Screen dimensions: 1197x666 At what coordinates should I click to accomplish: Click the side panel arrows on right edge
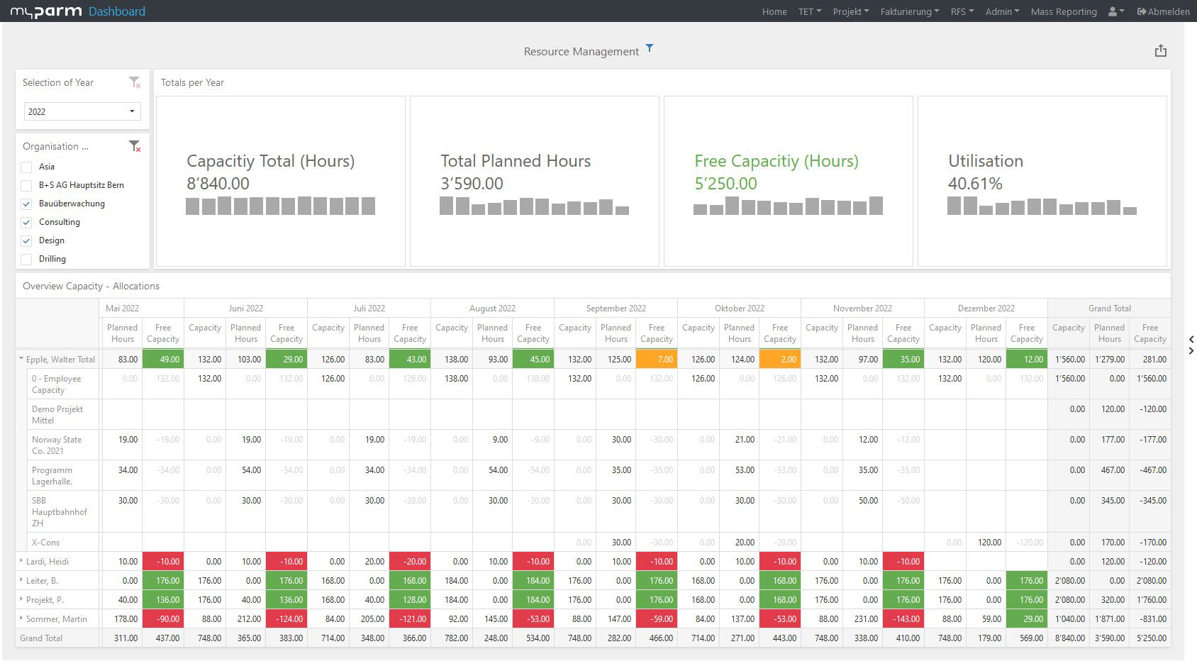point(1191,345)
